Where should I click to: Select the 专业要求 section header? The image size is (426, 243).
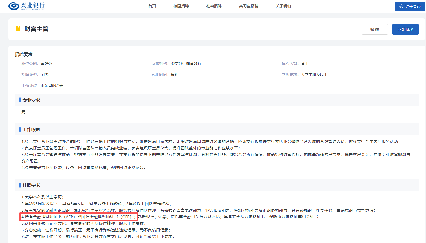click(31, 100)
